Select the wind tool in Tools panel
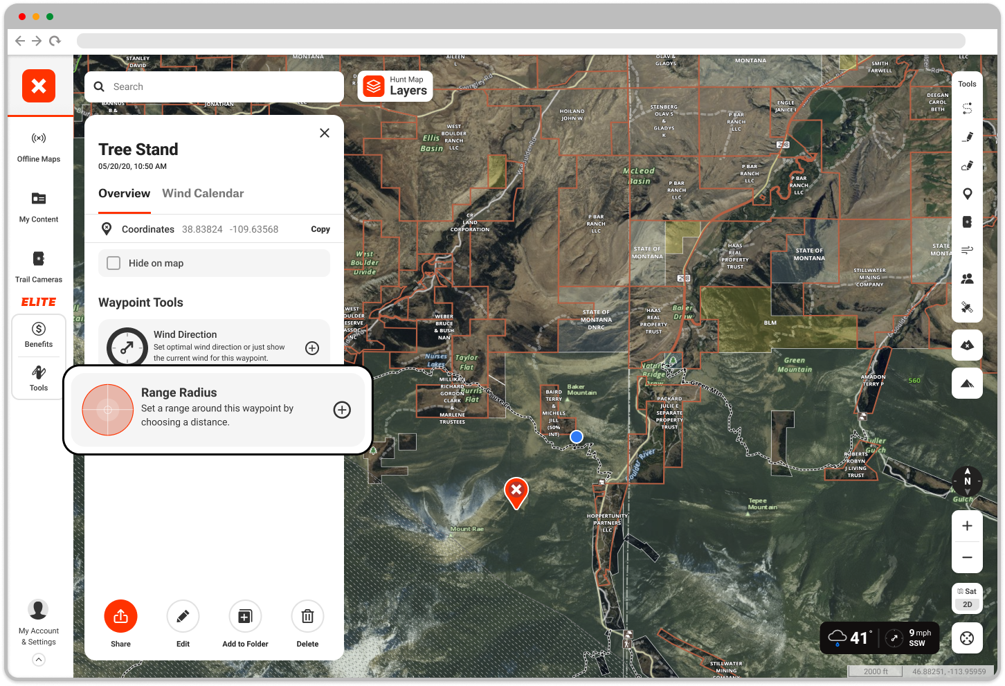 (968, 250)
